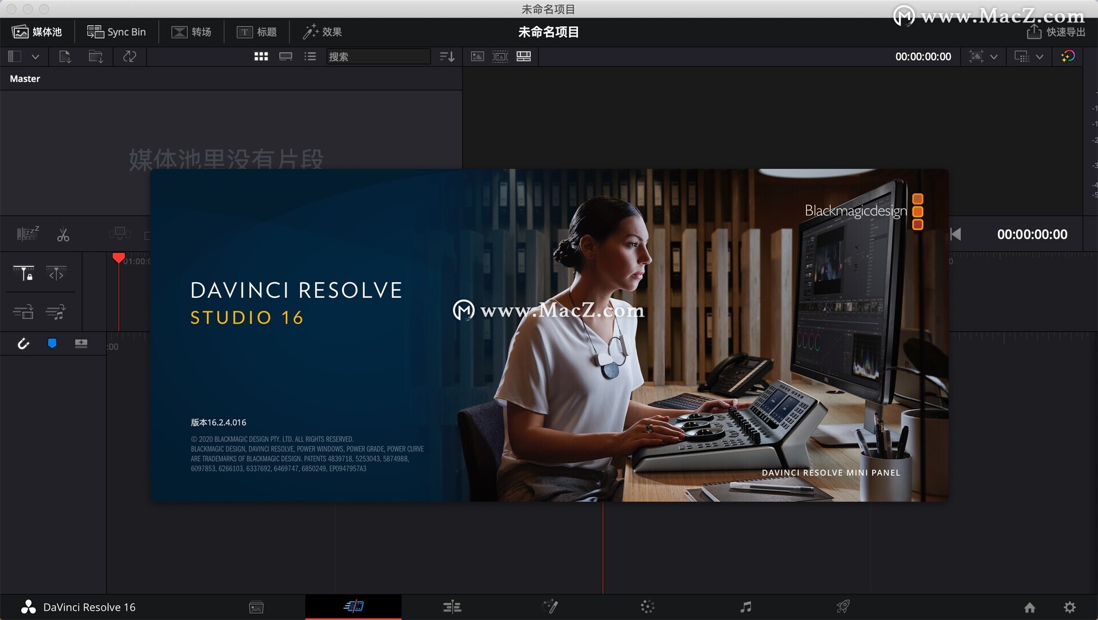The width and height of the screenshot is (1098, 620).
Task: Click the Sync Bin button
Action: click(x=116, y=31)
